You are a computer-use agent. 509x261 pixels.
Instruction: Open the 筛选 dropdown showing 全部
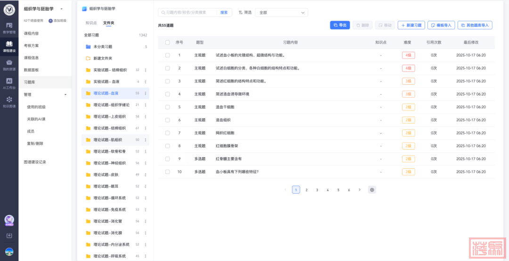click(x=281, y=13)
